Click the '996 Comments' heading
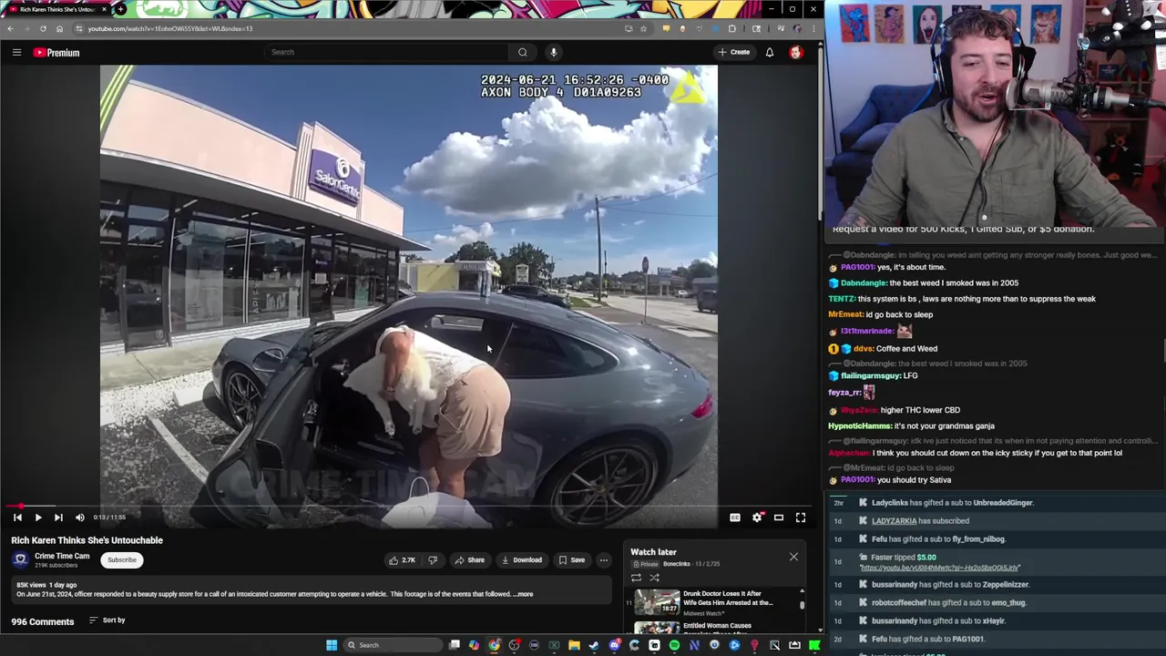This screenshot has height=656, width=1166. pyautogui.click(x=43, y=622)
